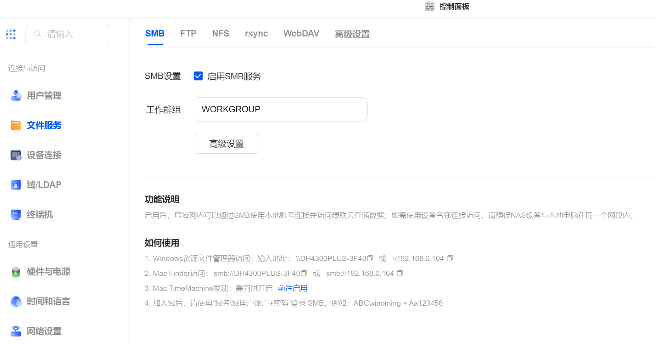Copy the smb://DH4300PLUS-3F40 Mac address

304,273
